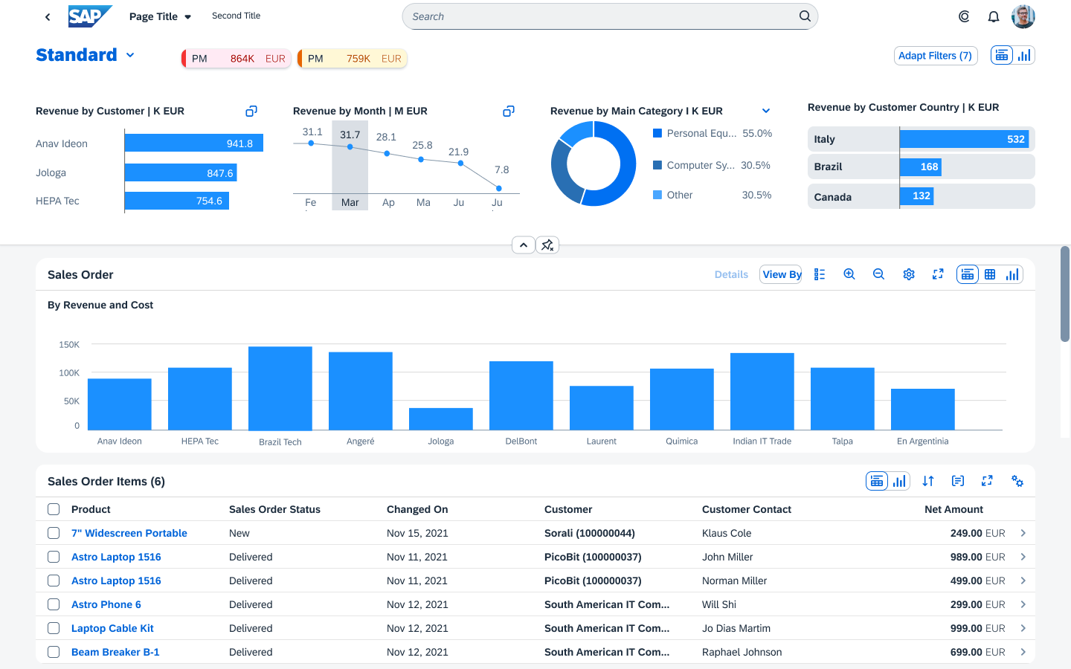Zoom out on the Sales Order chart
1071x669 pixels.
tap(878, 274)
